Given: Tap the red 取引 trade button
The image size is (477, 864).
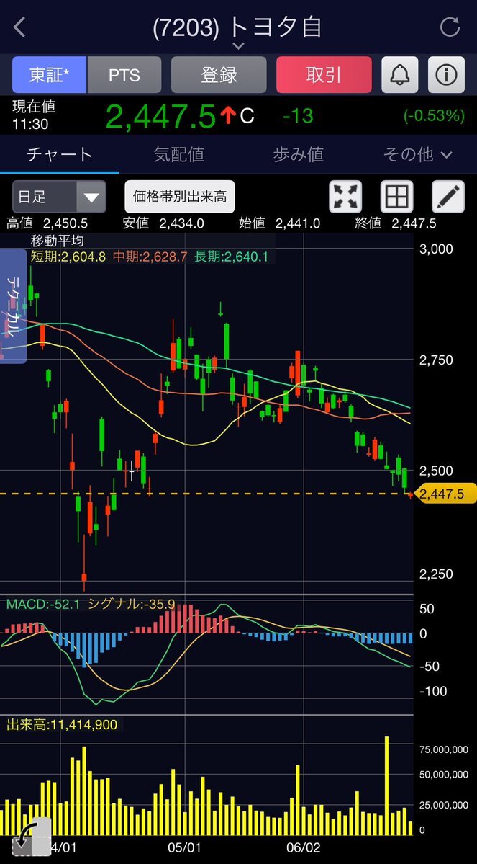Looking at the screenshot, I should (324, 74).
